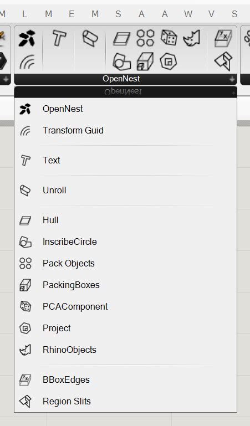This screenshot has width=250, height=426.
Task: Select the PCAComponent dice icon in the ribbon
Action: [169, 38]
